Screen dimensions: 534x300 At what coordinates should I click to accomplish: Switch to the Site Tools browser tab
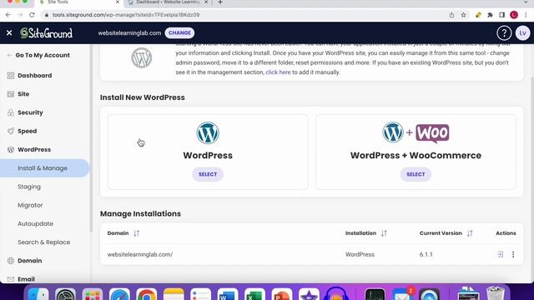coord(80,2)
